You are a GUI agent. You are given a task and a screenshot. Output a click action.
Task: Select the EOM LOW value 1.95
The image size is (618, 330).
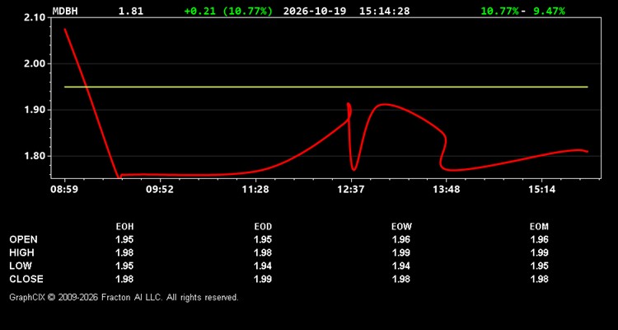(539, 266)
